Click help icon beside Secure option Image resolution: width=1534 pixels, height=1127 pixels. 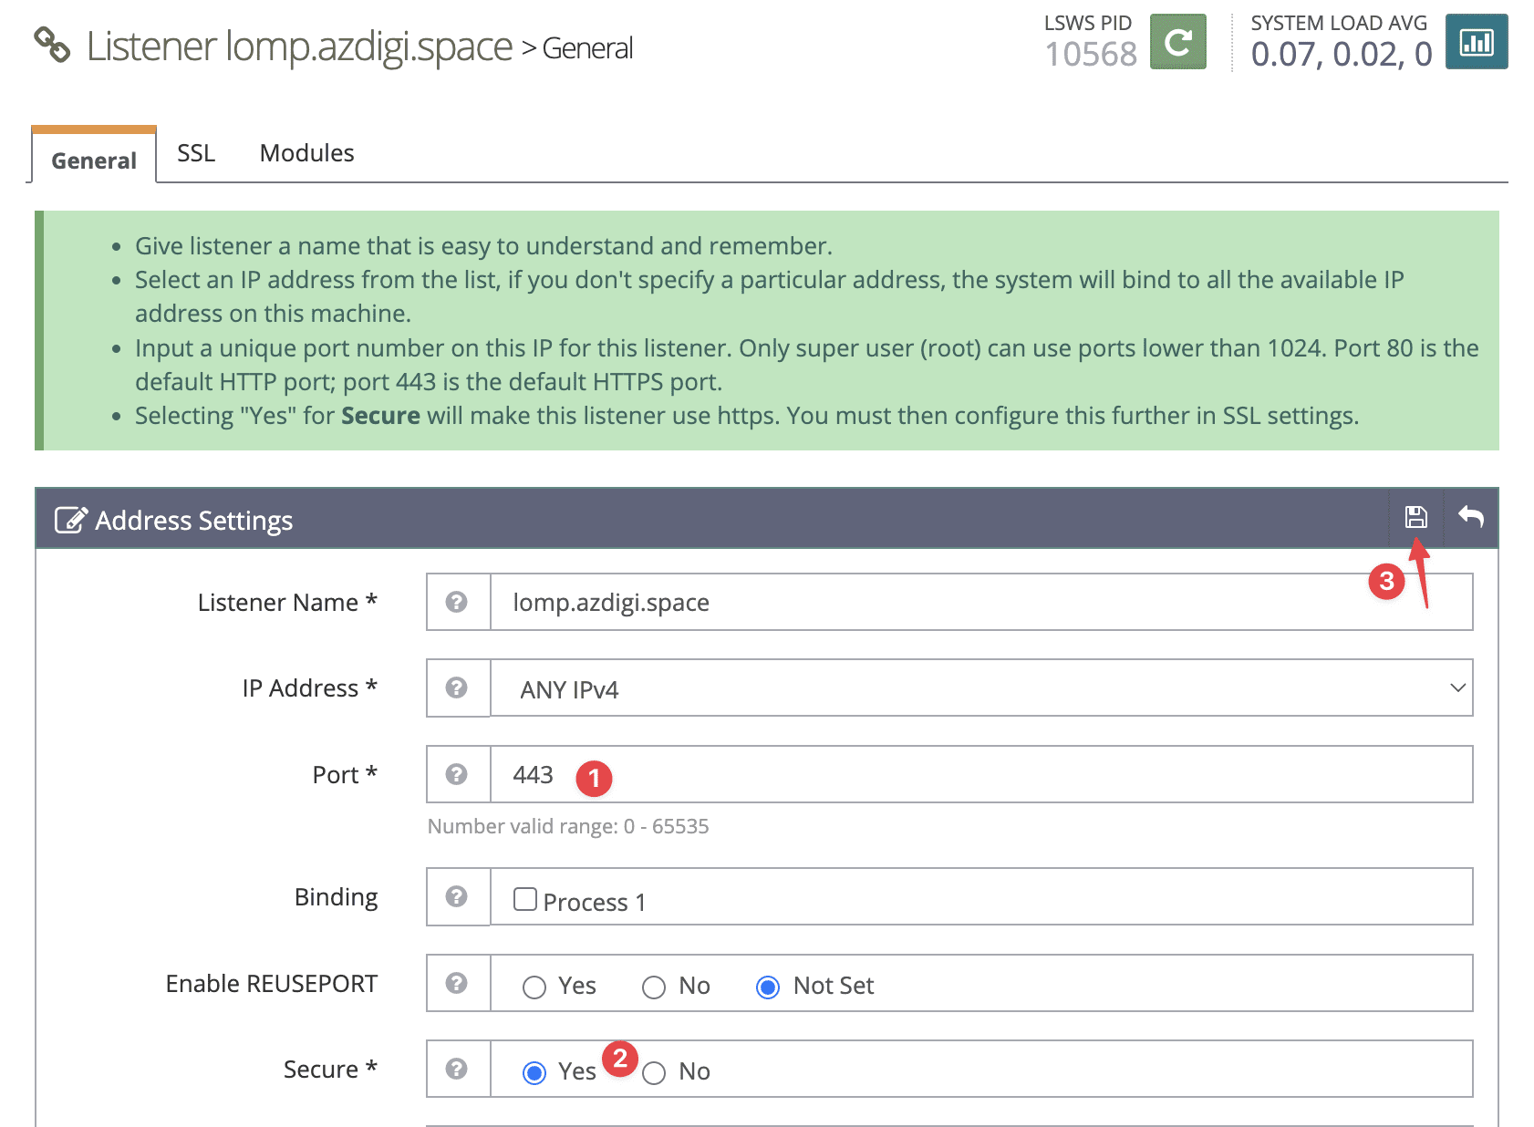[x=457, y=1069]
